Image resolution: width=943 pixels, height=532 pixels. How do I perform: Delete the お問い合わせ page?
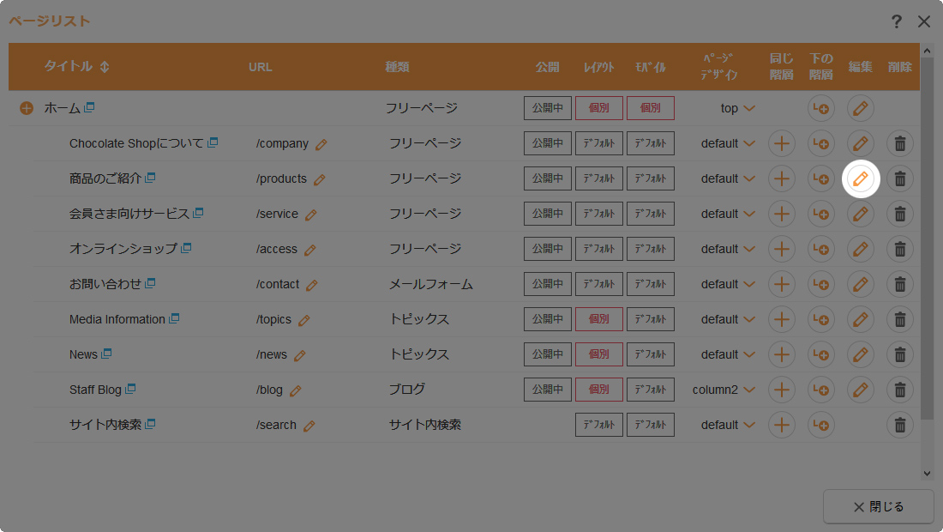(x=899, y=284)
